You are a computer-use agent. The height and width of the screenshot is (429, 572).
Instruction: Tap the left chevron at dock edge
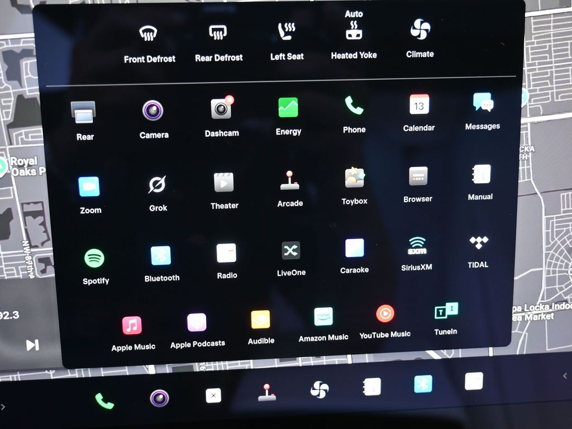tap(565, 376)
